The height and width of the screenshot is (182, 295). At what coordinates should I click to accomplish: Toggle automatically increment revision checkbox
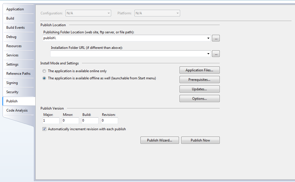tap(44, 129)
